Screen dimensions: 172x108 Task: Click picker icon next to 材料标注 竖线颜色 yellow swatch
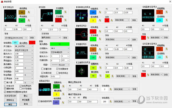click(x=100, y=20)
